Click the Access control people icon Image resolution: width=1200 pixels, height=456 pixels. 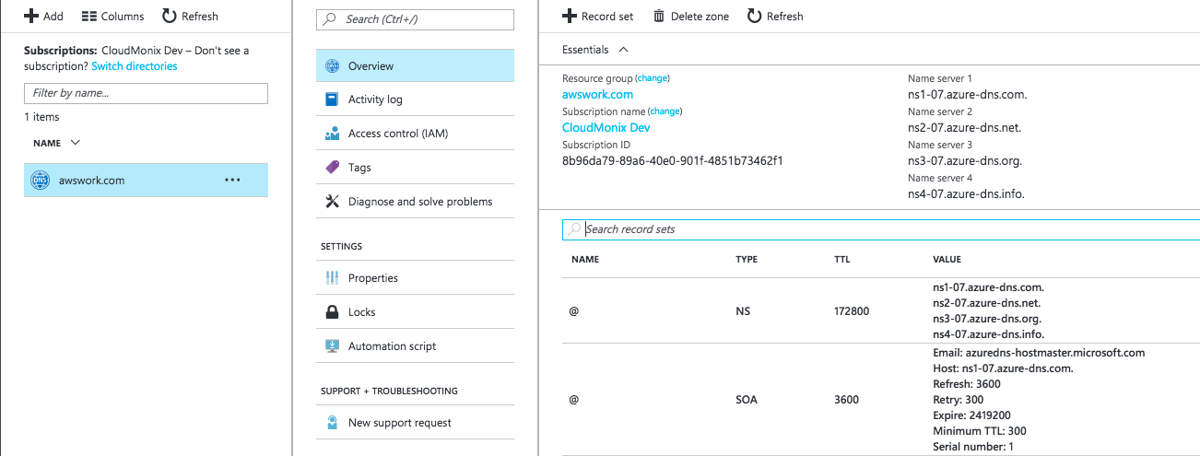(332, 134)
